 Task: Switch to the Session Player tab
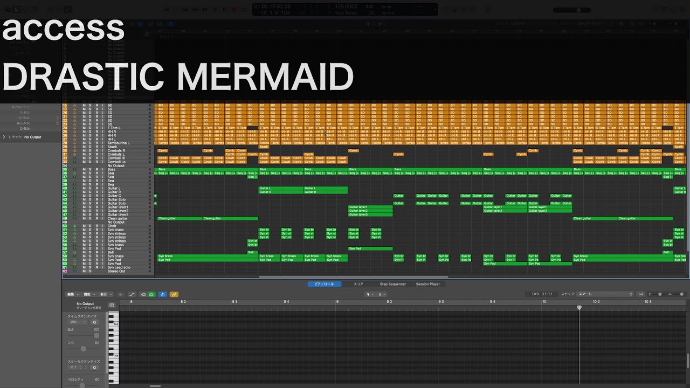pyautogui.click(x=427, y=284)
